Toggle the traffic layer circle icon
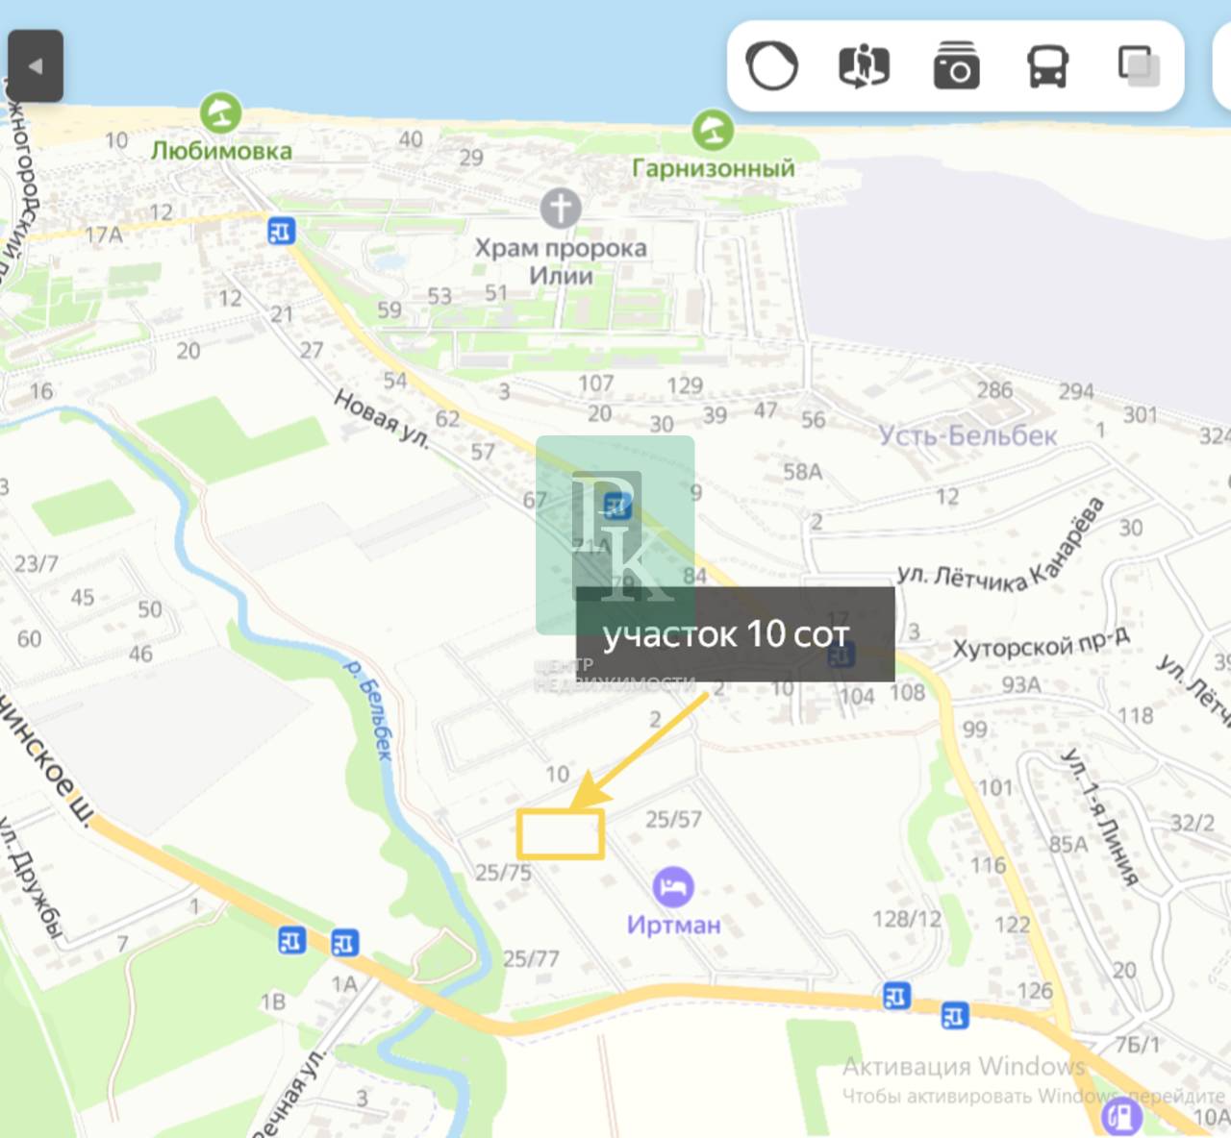 772,65
